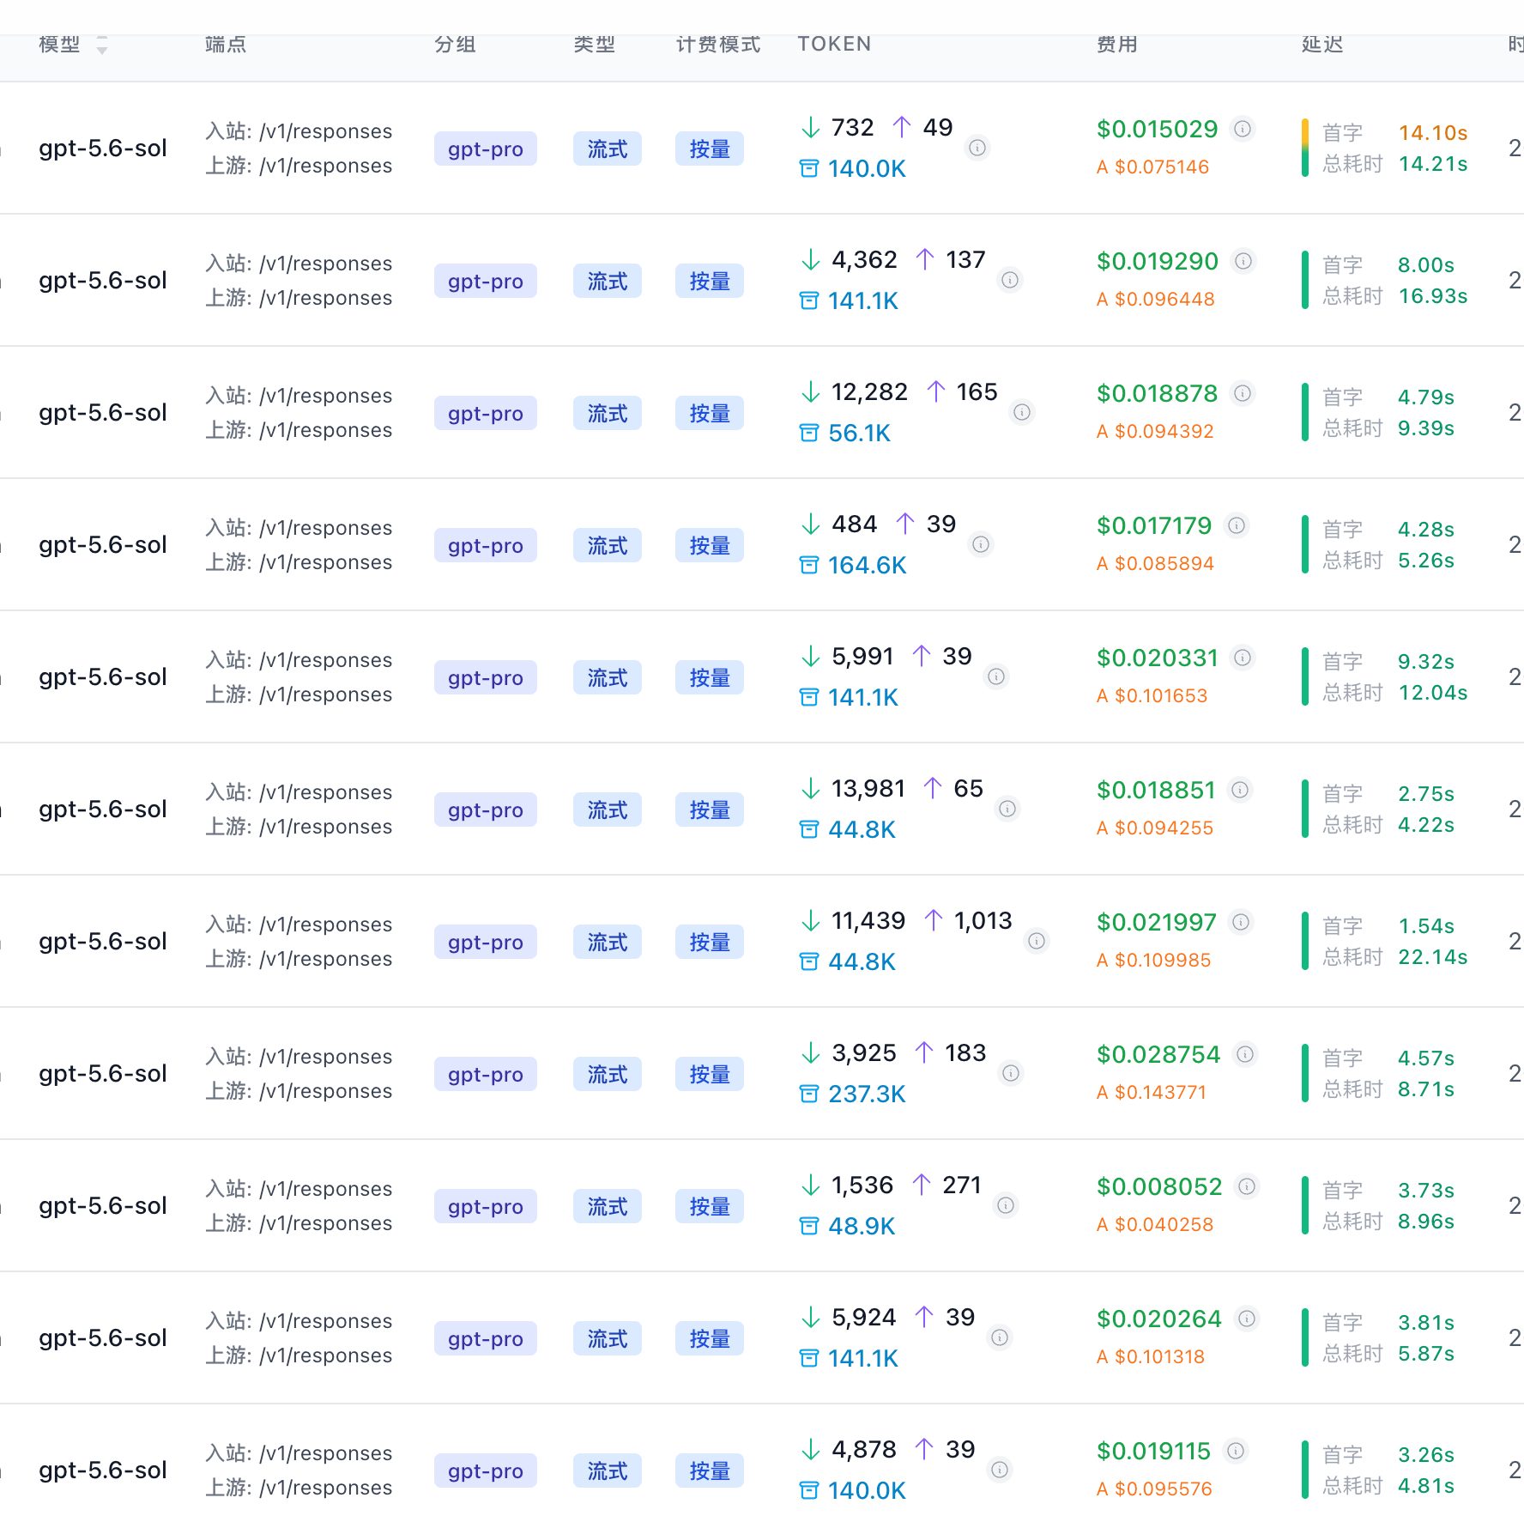The image size is (1524, 1516).
Task: Click the TOKEN column header
Action: click(834, 44)
